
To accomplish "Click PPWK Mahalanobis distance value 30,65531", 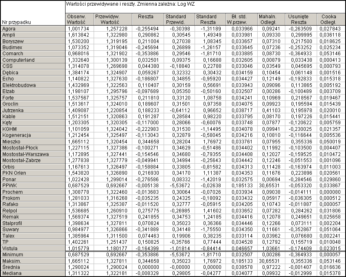I will pos(269,185).
